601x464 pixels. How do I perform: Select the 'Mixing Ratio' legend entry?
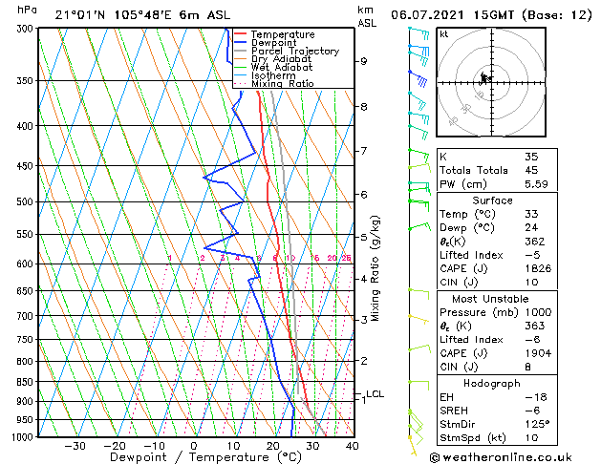click(283, 83)
